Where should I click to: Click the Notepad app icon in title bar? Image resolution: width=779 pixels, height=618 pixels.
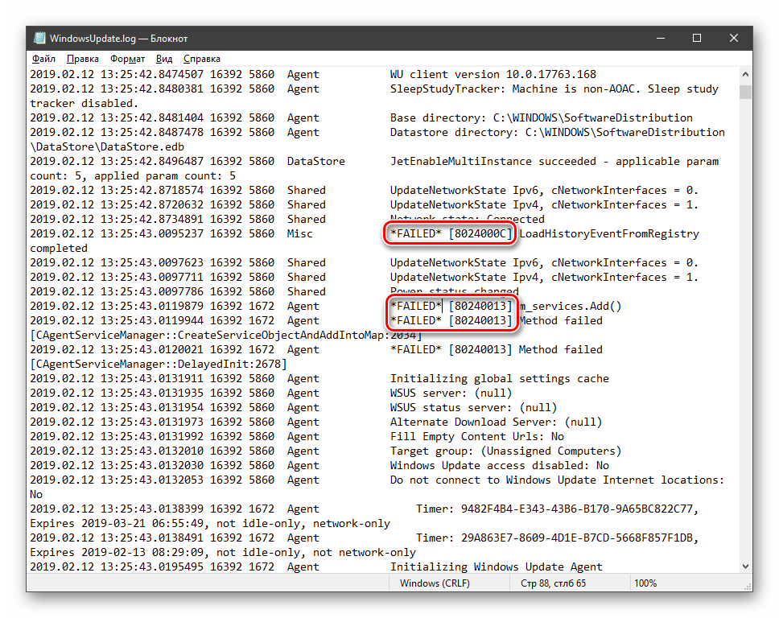click(39, 39)
